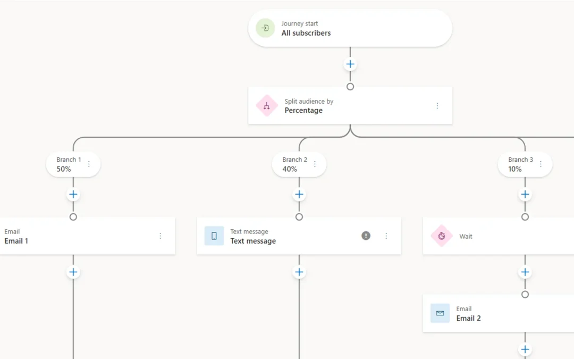
Task: Click the '10%' value in Branch 3
Action: click(x=514, y=169)
